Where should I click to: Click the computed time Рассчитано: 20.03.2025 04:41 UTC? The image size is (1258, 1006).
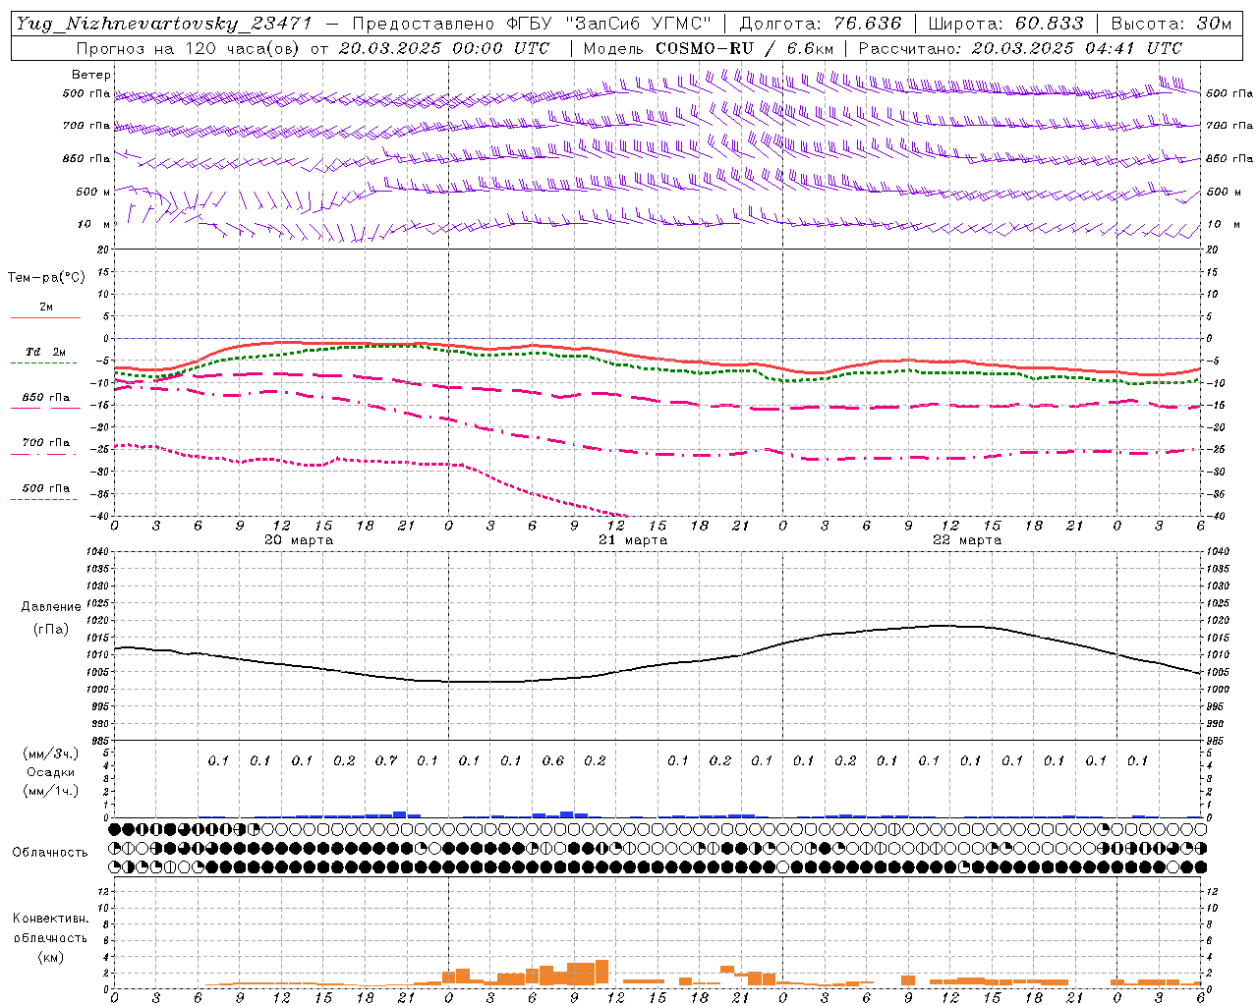click(1020, 48)
